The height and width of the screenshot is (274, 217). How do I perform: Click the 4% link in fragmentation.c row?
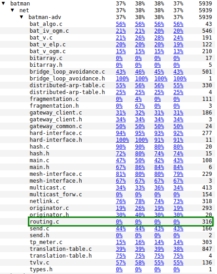coord(138,99)
